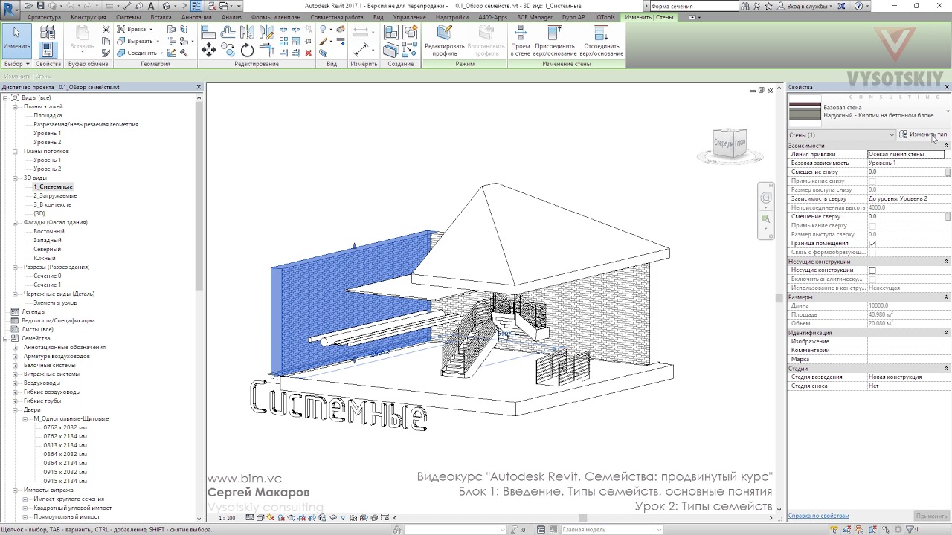Toggle Примыкание снизу checkbox
Image resolution: width=952 pixels, height=535 pixels.
pos(872,181)
